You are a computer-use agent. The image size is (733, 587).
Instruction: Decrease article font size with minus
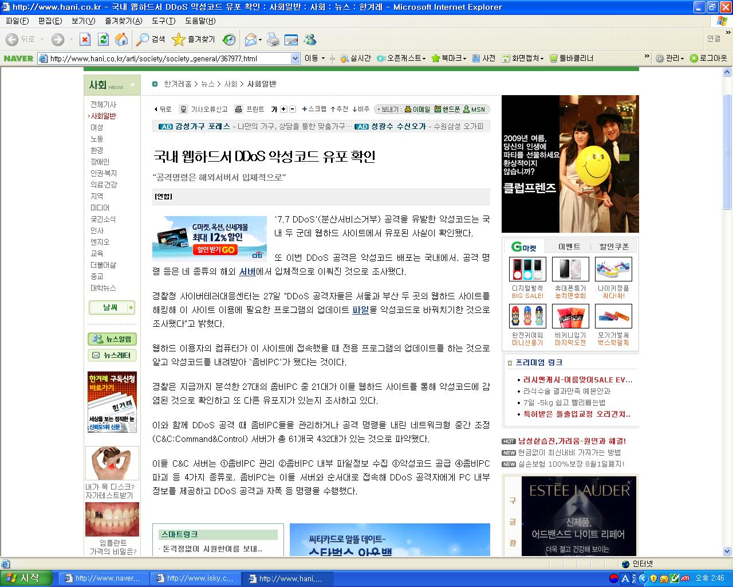pos(293,109)
